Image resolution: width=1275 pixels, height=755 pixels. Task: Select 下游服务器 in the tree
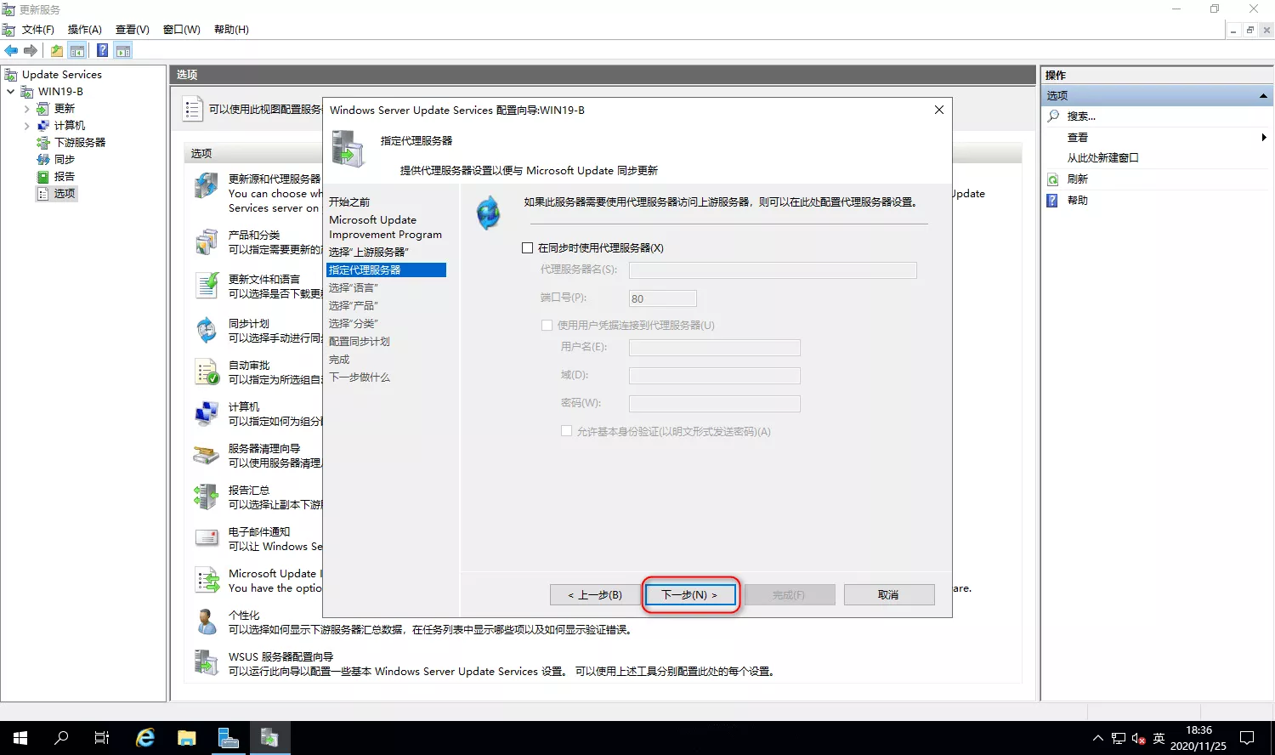80,143
